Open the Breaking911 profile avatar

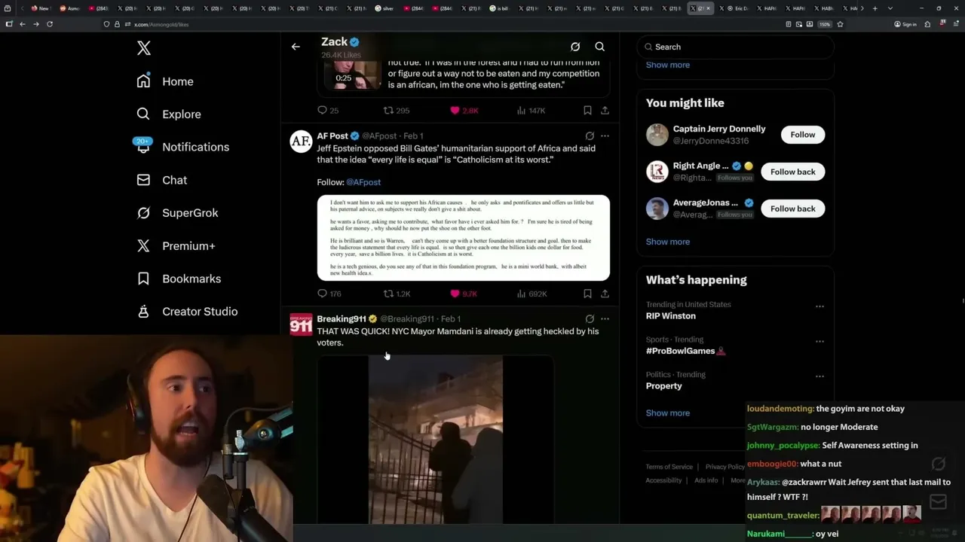click(301, 324)
